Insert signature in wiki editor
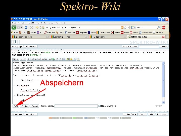The height and width of the screenshot is (136, 181). [78, 59]
